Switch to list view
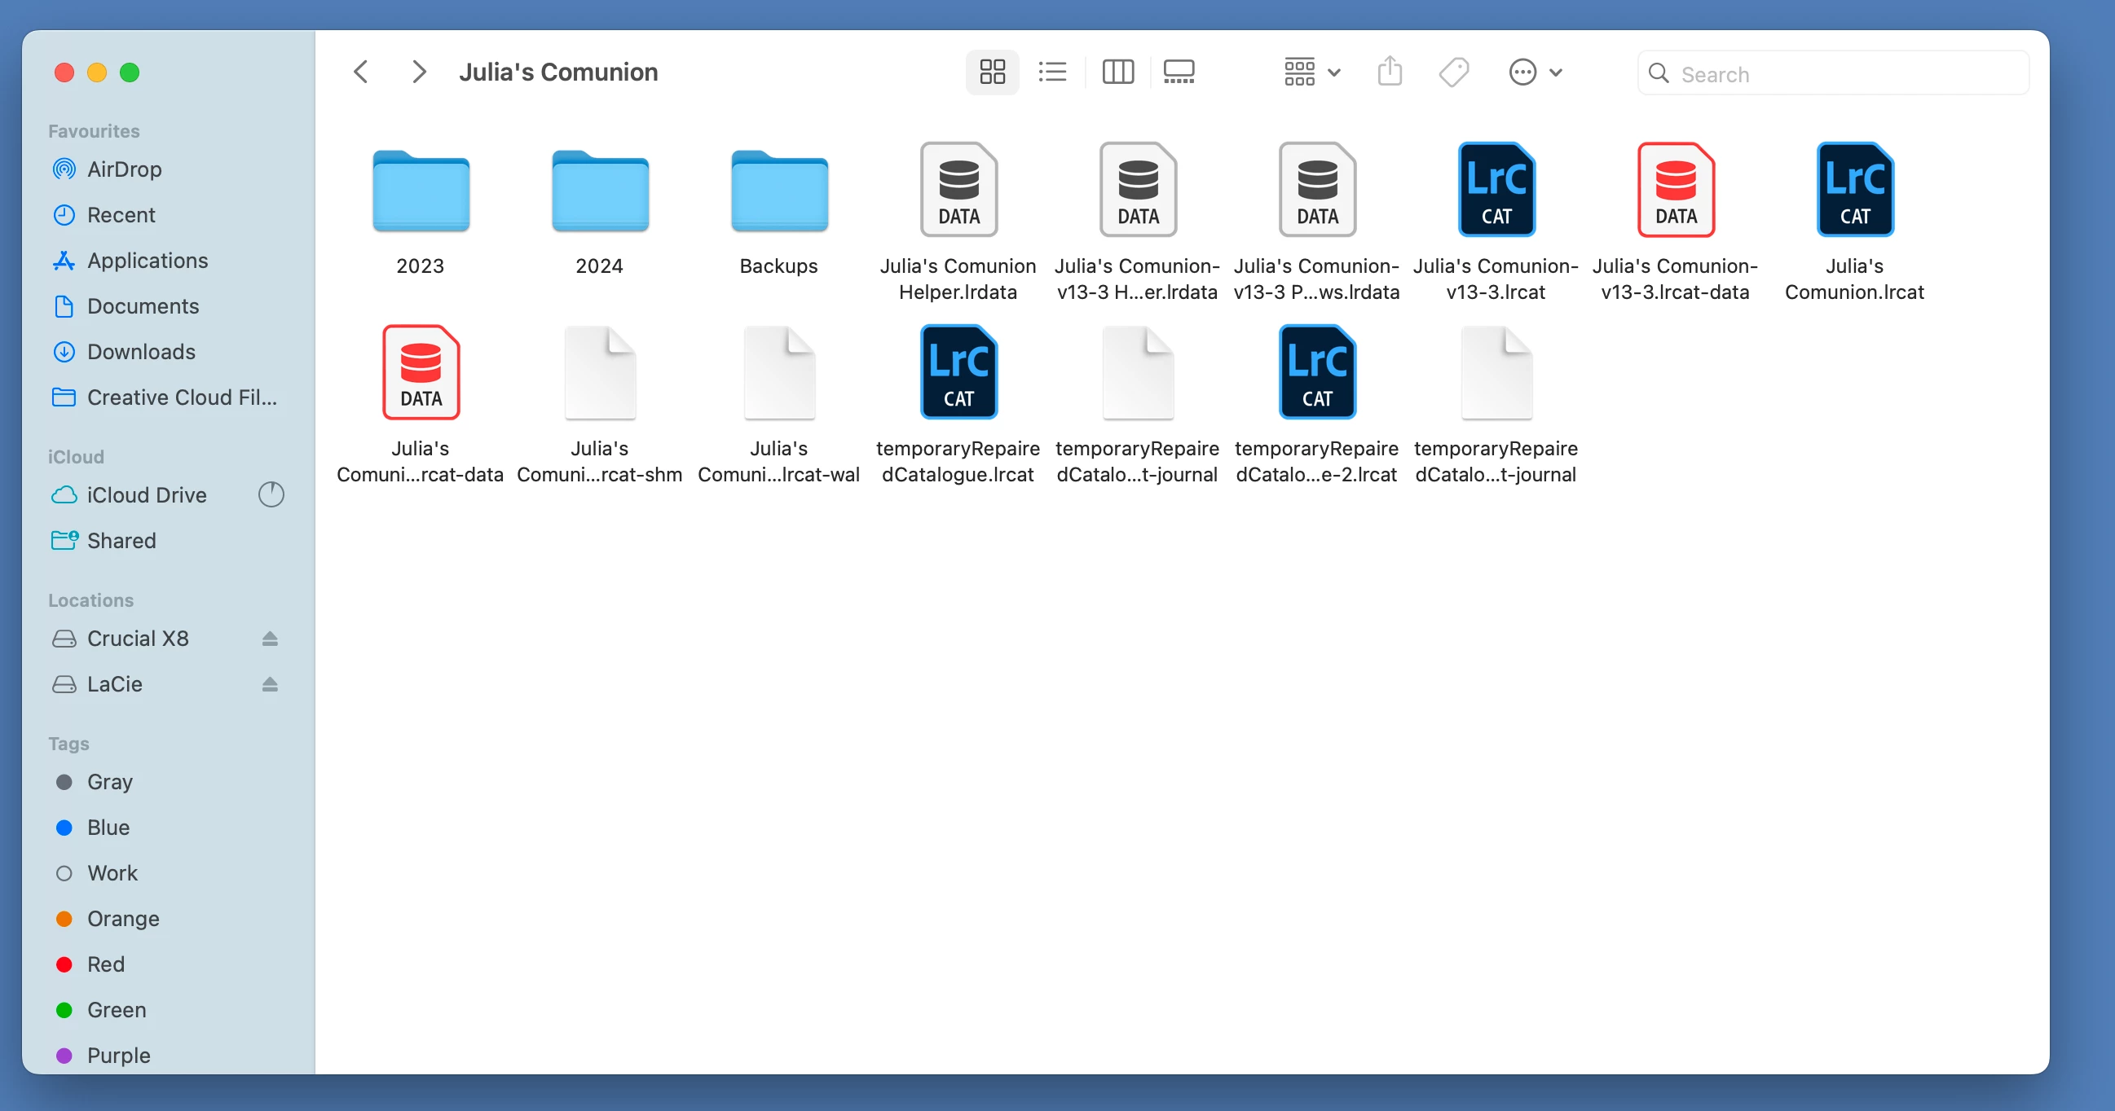Image resolution: width=2115 pixels, height=1111 pixels. click(1051, 72)
